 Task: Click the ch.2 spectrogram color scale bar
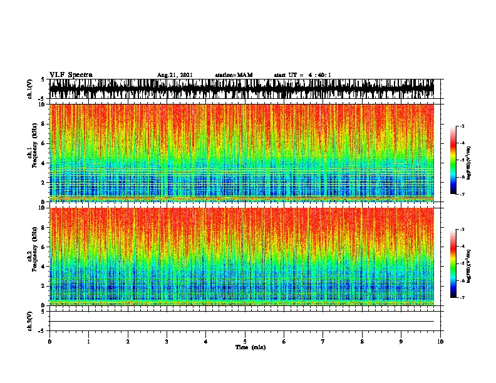point(453,263)
